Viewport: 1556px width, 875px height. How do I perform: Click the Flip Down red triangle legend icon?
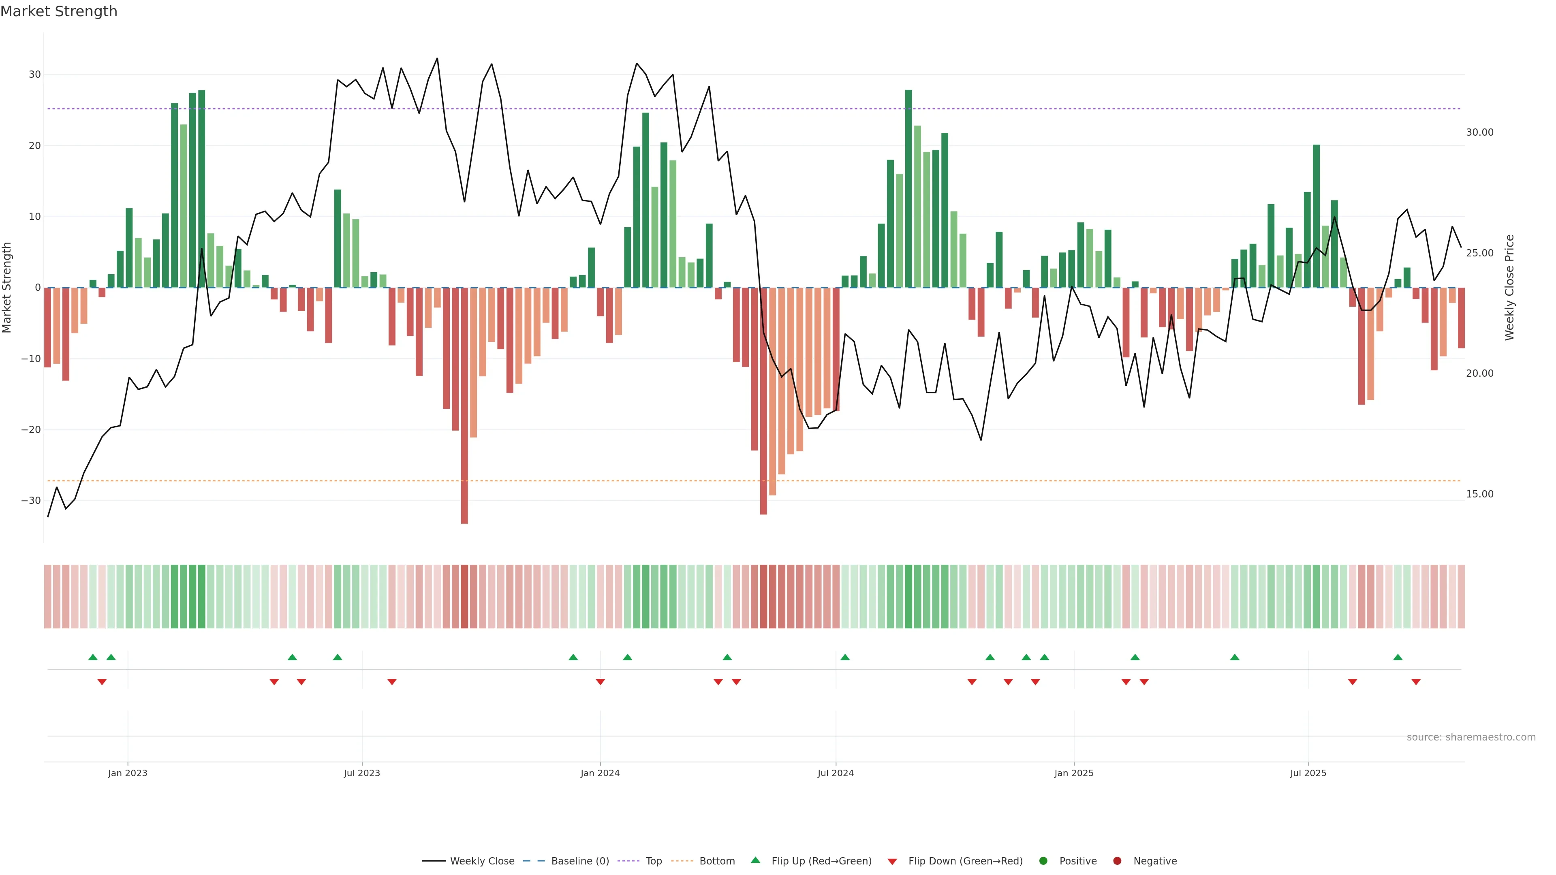coord(892,862)
